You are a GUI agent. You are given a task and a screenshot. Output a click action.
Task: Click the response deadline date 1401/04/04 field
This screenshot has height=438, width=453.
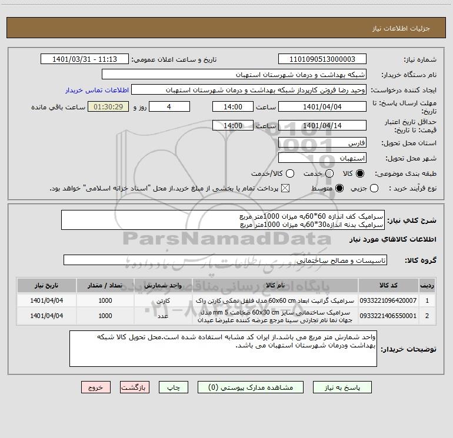coord(322,106)
